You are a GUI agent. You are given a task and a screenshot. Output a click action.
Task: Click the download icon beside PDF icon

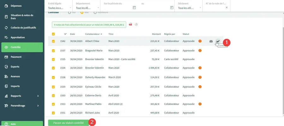coord(136,24)
